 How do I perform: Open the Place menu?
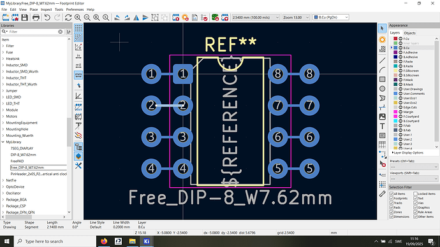(x=34, y=10)
